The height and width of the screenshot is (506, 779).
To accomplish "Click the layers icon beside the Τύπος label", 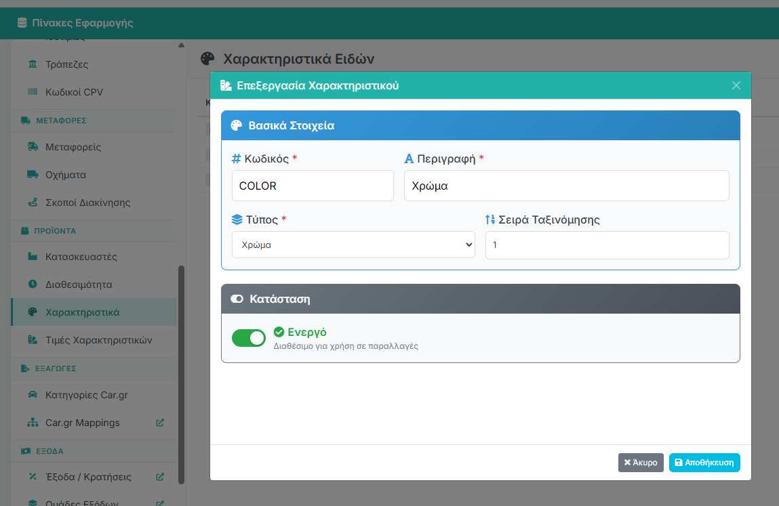I will click(237, 219).
